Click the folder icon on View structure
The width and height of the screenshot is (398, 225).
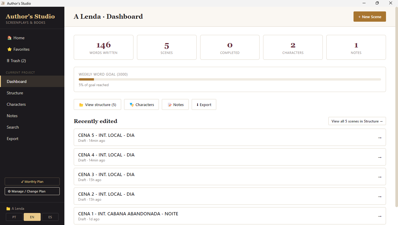(81, 105)
